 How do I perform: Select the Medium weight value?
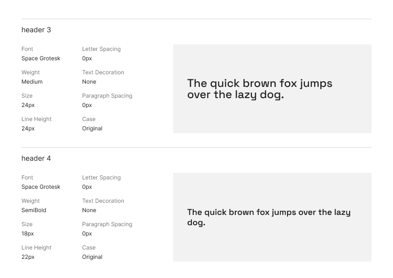[32, 82]
